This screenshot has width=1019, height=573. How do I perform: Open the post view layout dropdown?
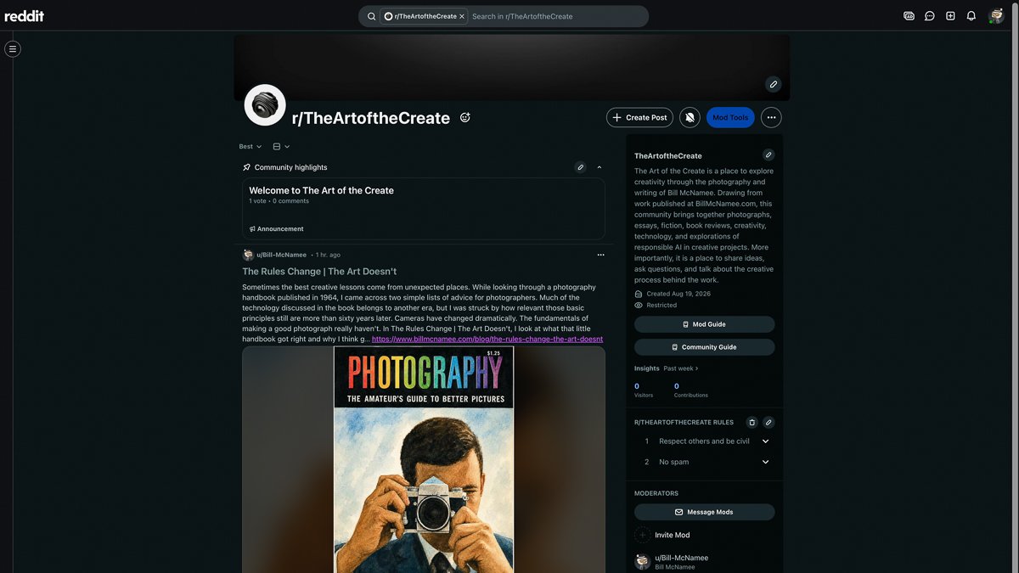(x=281, y=147)
